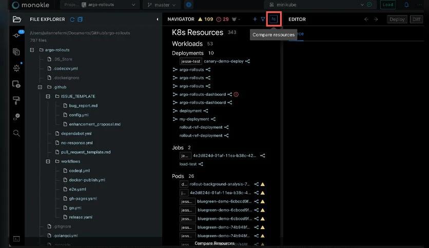Open the Helm panel in sidebar
The width and height of the screenshot is (429, 248).
click(x=16, y=68)
